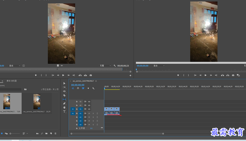Screen dimensions: 246x141
Task: Click program monitor playhead timecode
Action: pyautogui.click(x=142, y=66)
